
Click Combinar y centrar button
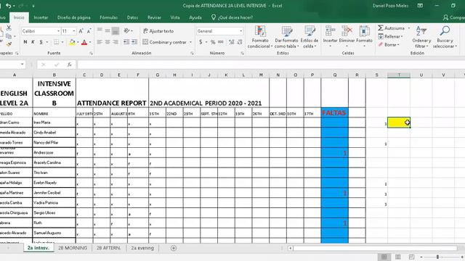pyautogui.click(x=165, y=42)
